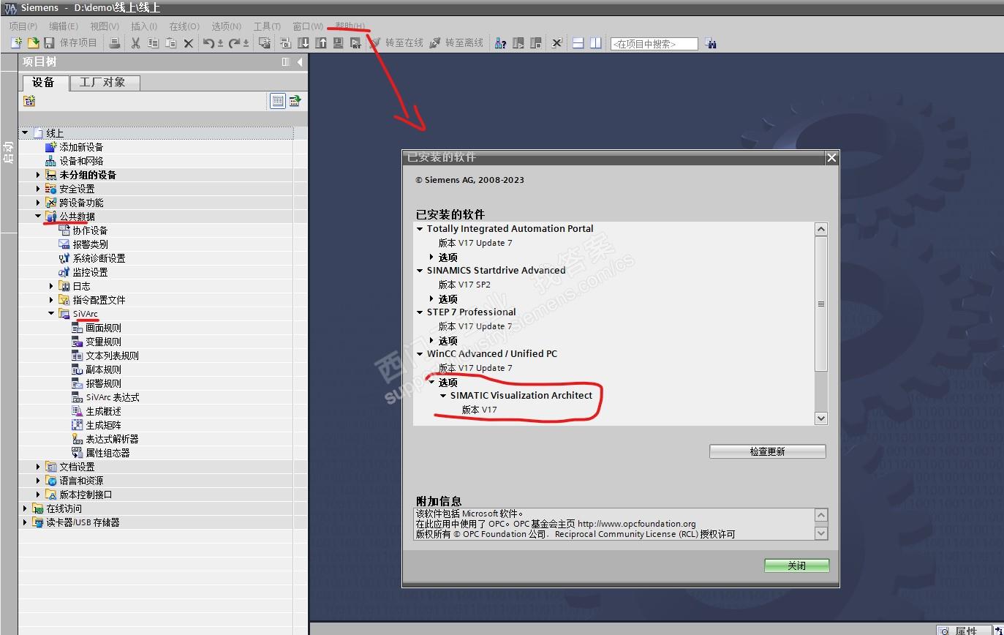Open the 工具(T) menu

click(267, 26)
